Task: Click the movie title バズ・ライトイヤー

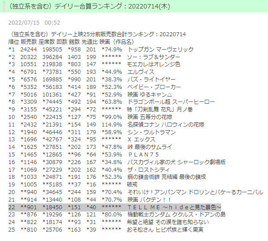Action: [151, 79]
